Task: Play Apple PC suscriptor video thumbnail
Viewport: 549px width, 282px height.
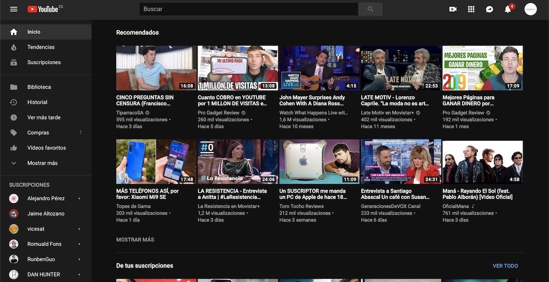Action: [x=319, y=162]
